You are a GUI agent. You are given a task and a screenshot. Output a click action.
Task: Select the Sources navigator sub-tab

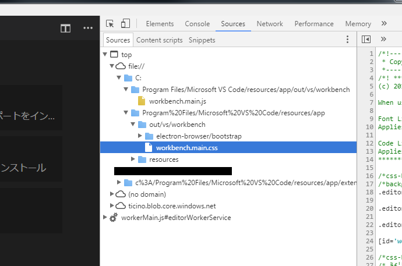118,40
